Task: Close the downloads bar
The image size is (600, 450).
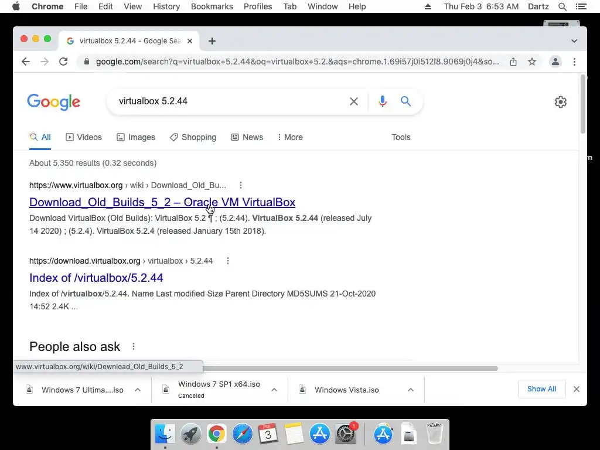Action: coord(577,389)
